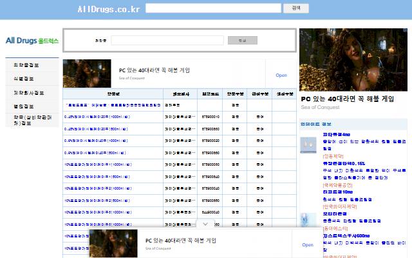
Task: Open the 모티리톤정 drug link in updates
Action: coord(335,213)
